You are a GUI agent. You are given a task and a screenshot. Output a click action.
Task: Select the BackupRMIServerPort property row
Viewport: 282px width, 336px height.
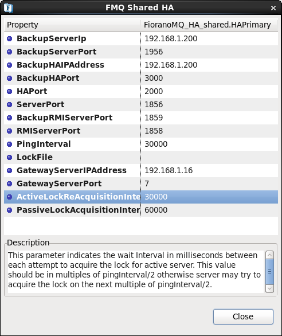[141, 118]
